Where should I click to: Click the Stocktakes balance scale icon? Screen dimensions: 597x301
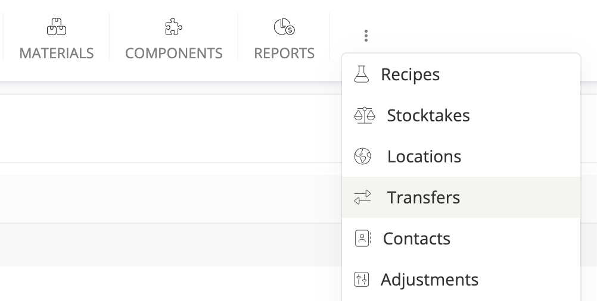[x=364, y=115]
